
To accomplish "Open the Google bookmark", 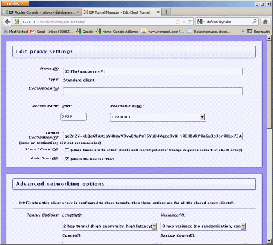I will (x=85, y=32).
